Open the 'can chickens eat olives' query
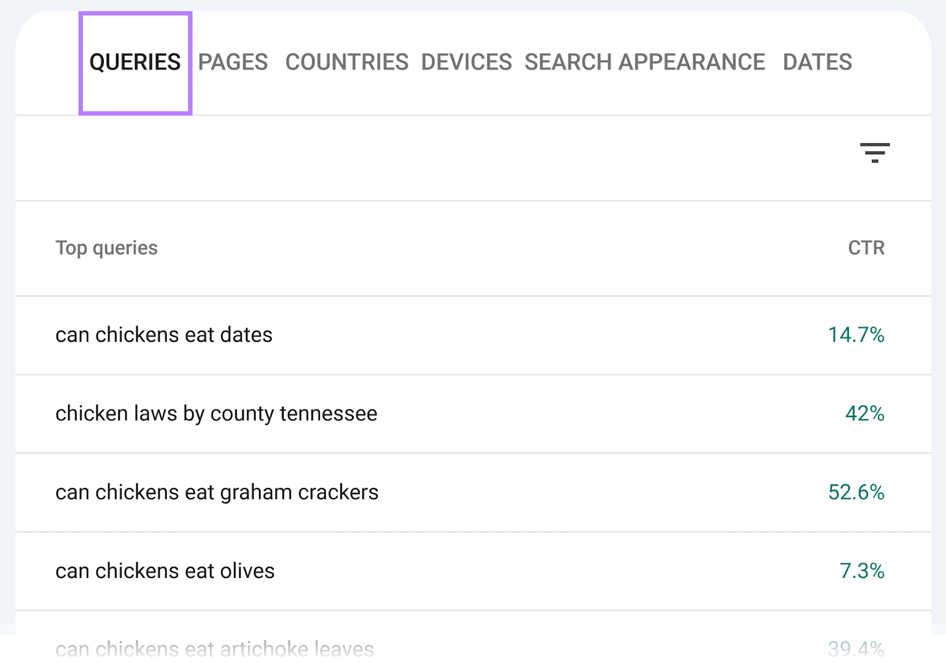This screenshot has height=663, width=946. [x=164, y=571]
